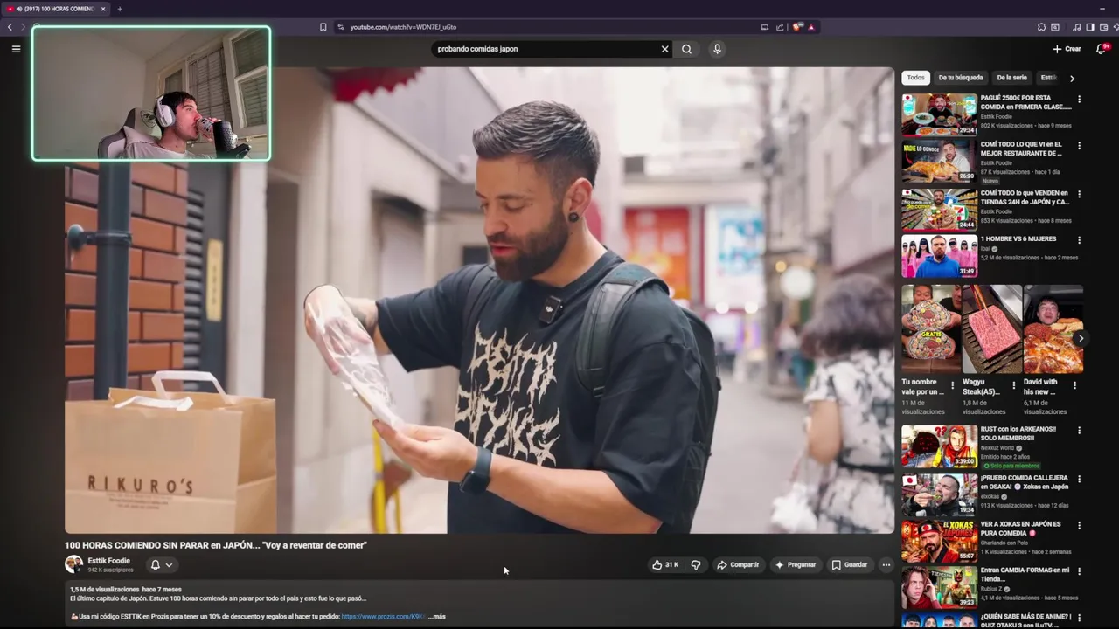The height and width of the screenshot is (629, 1119).
Task: Open options for '1 HOMBRE VS 6 MUJERES' video
Action: coord(1079,240)
